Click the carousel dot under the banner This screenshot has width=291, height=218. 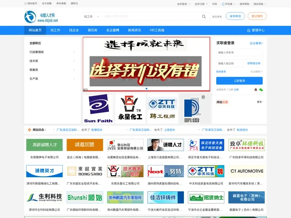point(146,88)
